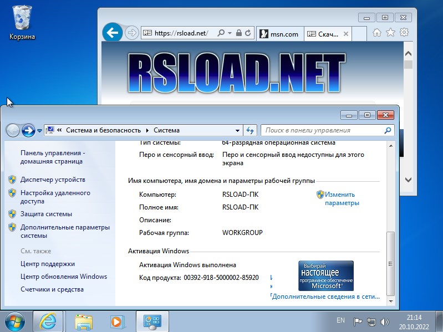Open Windows Explorer from the taskbar
The image size is (443, 332).
[x=84, y=321]
